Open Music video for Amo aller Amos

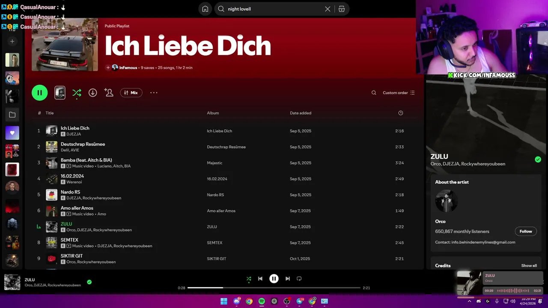click(80, 214)
